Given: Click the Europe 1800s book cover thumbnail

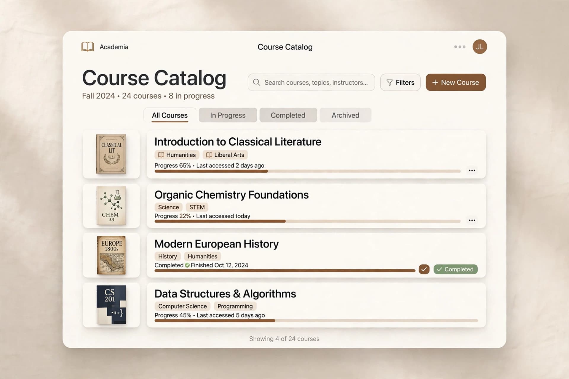Looking at the screenshot, I should click(x=111, y=255).
